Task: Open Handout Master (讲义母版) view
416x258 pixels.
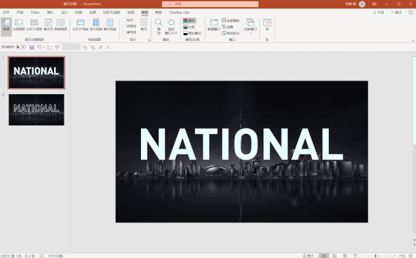Action: [x=96, y=25]
